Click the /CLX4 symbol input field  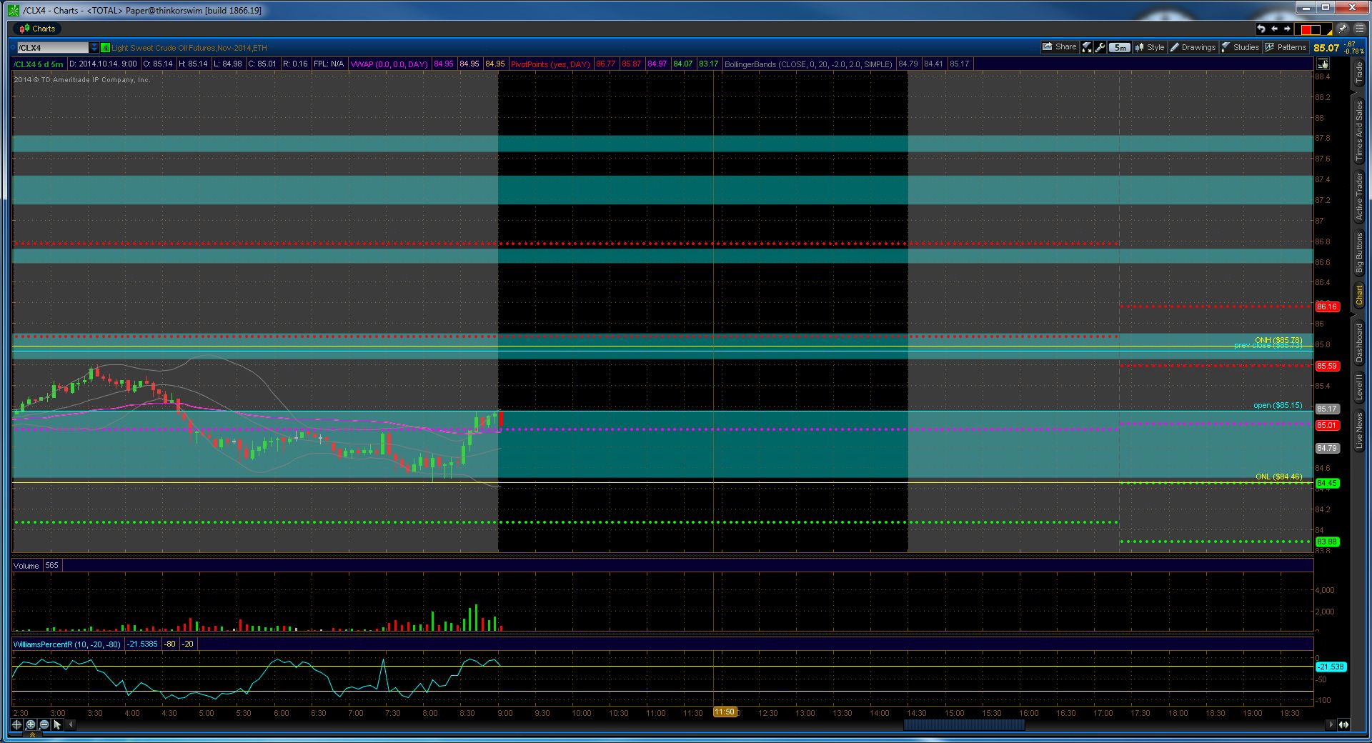pyautogui.click(x=53, y=48)
